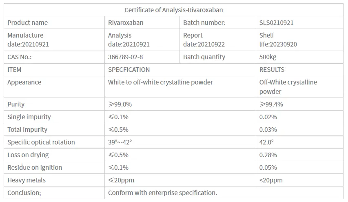Viewport: 348px width, 202px height.
Task: Click the Analysis date cell
Action: (x=129, y=40)
